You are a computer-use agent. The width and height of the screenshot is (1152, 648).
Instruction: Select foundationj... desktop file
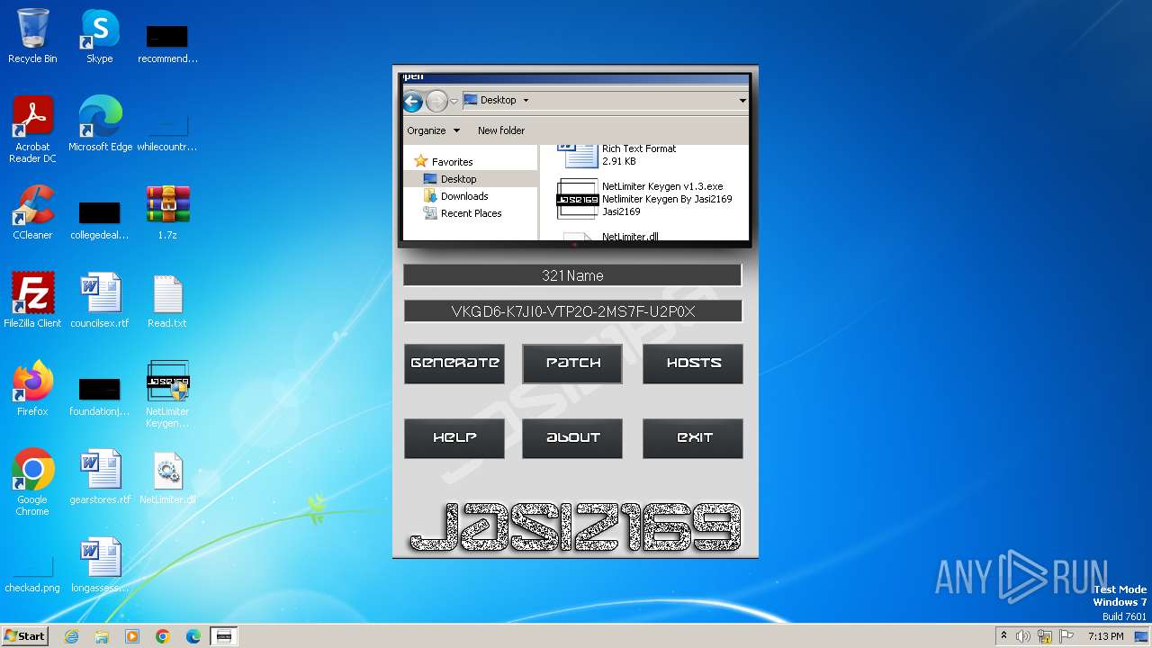tap(100, 395)
